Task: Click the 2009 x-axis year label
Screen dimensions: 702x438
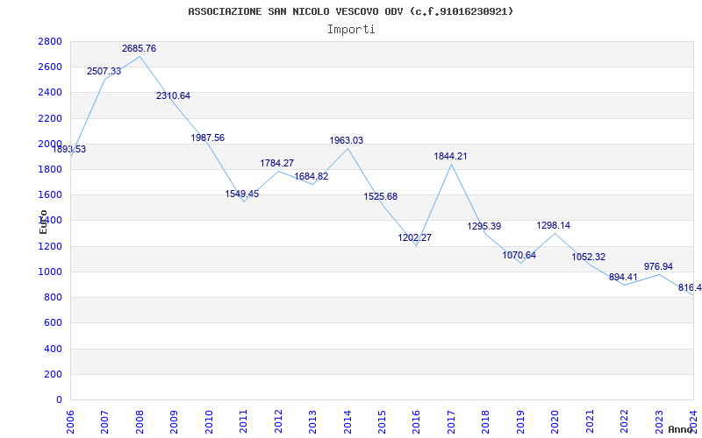Action: (x=174, y=422)
